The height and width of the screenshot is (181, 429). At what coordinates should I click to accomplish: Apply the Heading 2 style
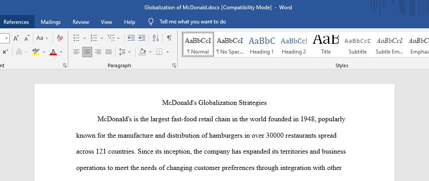click(x=294, y=44)
